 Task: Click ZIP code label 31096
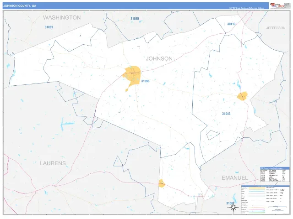pos(145,81)
